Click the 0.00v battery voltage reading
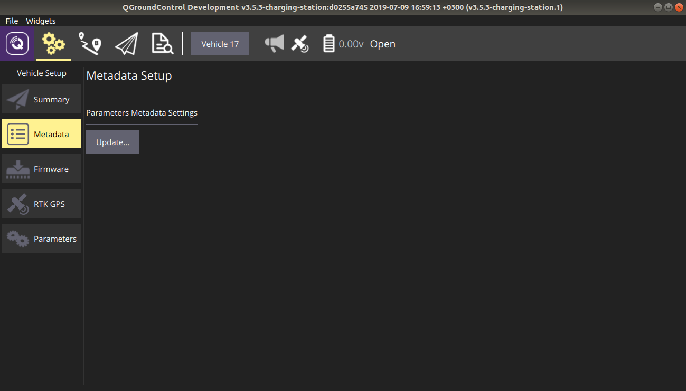Viewport: 686px width, 391px height. tap(351, 44)
